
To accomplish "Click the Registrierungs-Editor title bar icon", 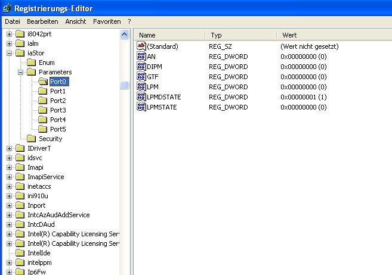I will pos(7,8).
